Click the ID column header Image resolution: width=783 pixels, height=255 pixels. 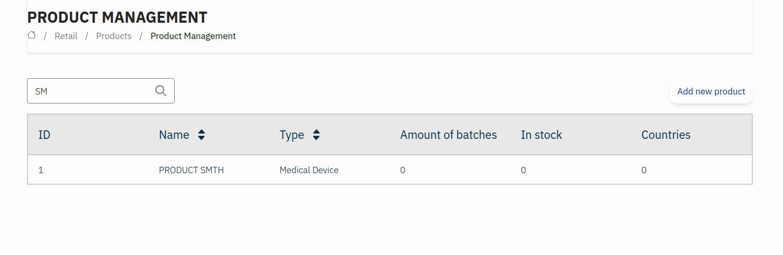[44, 135]
